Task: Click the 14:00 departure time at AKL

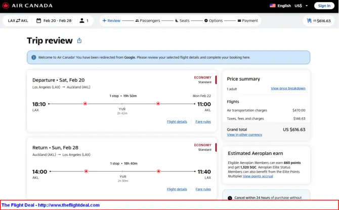Action: click(39, 172)
